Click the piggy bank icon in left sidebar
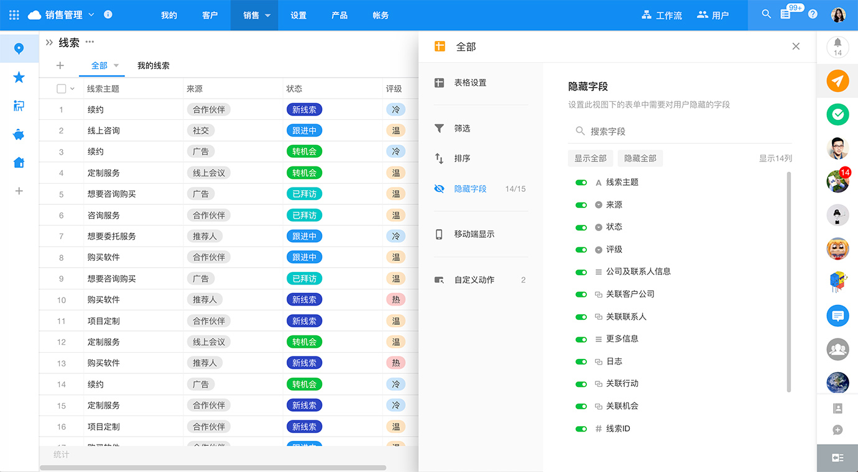Viewport: 858px width, 472px height. click(19, 134)
